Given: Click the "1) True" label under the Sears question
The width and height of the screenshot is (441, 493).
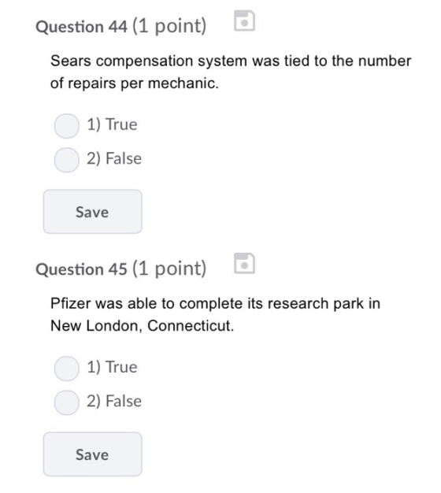Looking at the screenshot, I should [x=112, y=124].
